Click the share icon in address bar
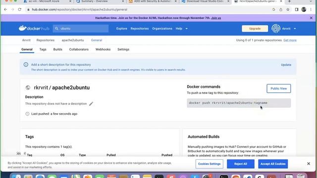The height and width of the screenshot is (178, 317). coord(281,9)
